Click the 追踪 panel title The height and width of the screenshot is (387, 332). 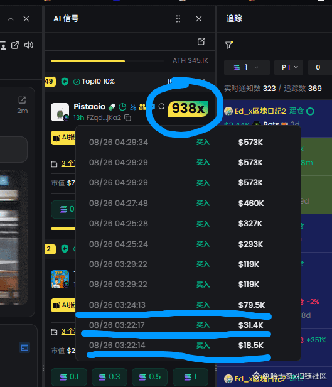click(234, 19)
